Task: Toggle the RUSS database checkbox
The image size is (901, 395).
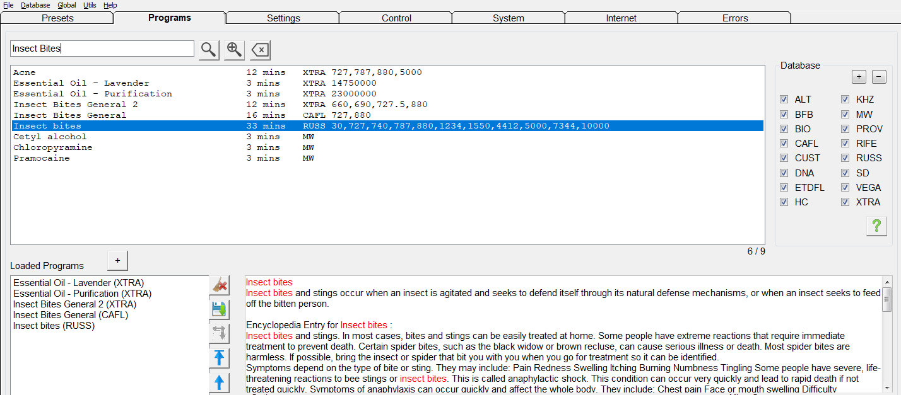Action: (x=845, y=158)
